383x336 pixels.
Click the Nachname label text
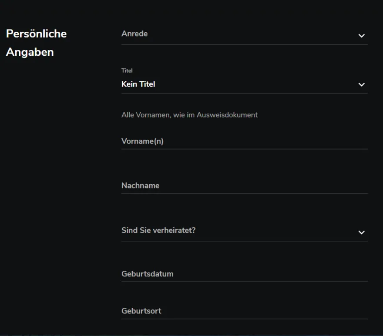click(141, 185)
